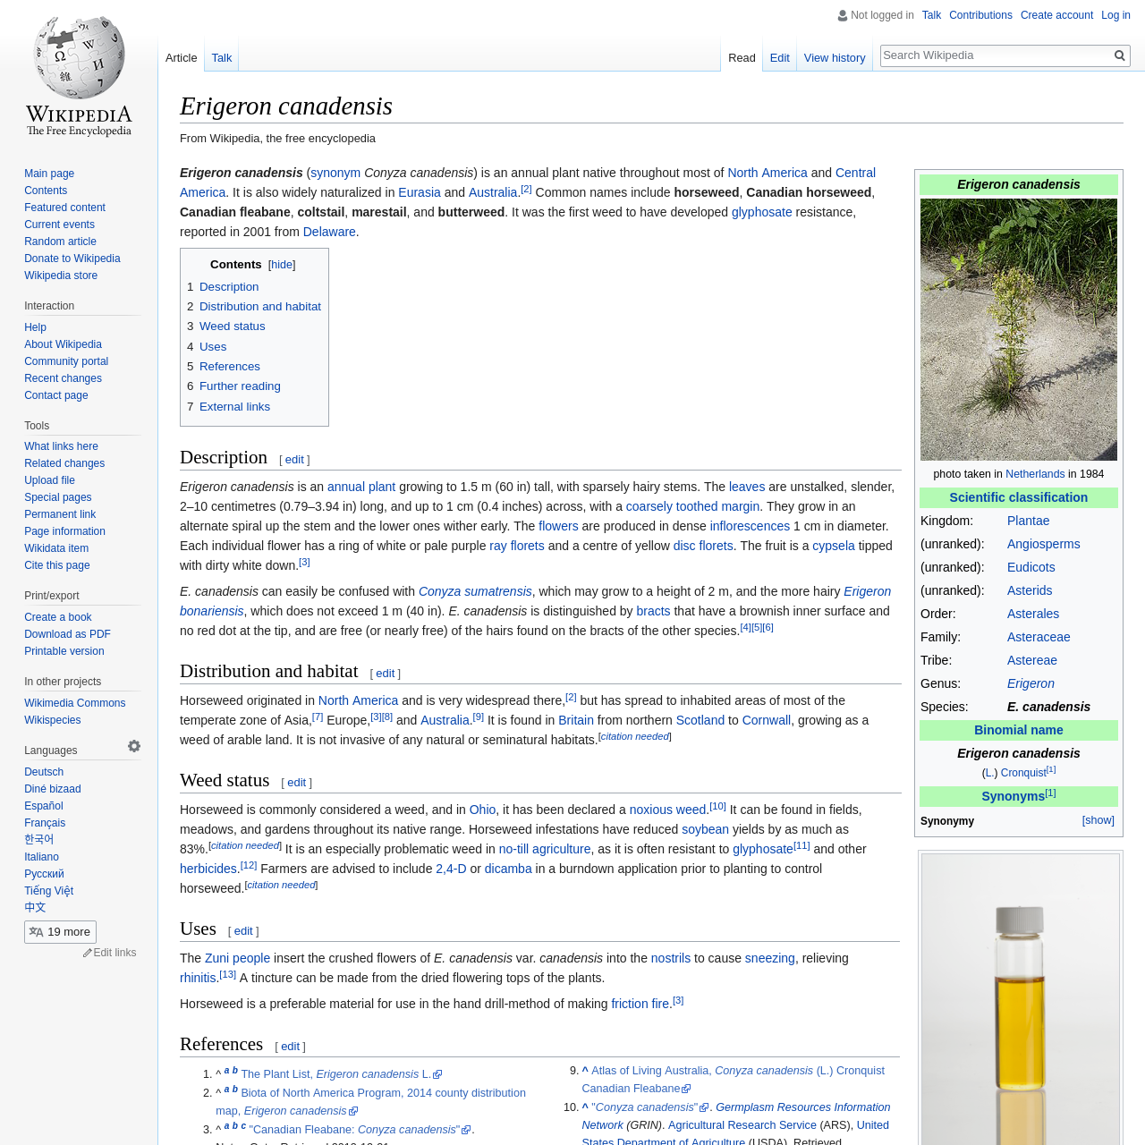Image resolution: width=1145 pixels, height=1145 pixels.
Task: Click the pencil icon beside Edit links
Action: (x=88, y=953)
